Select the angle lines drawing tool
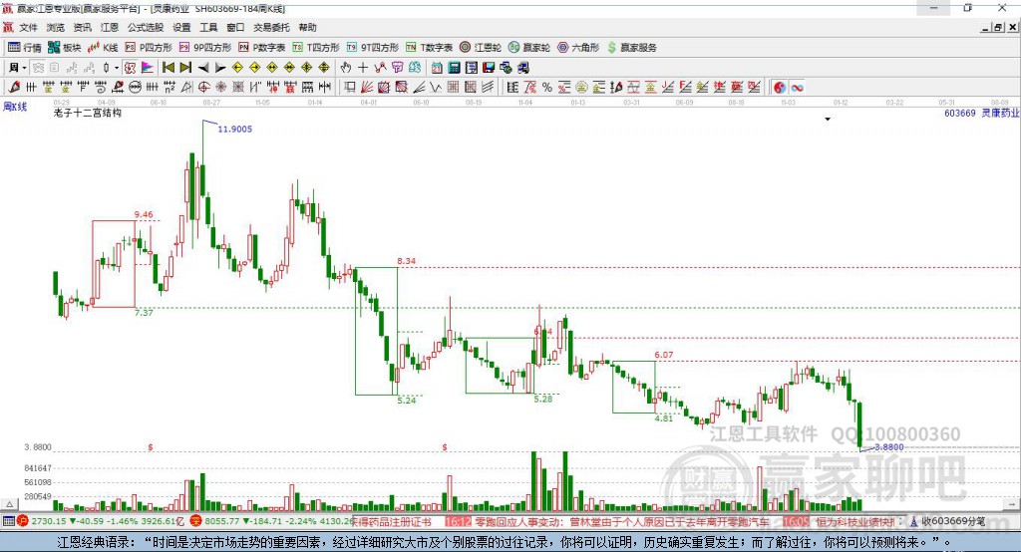This screenshot has width=1021, height=552. (x=418, y=88)
